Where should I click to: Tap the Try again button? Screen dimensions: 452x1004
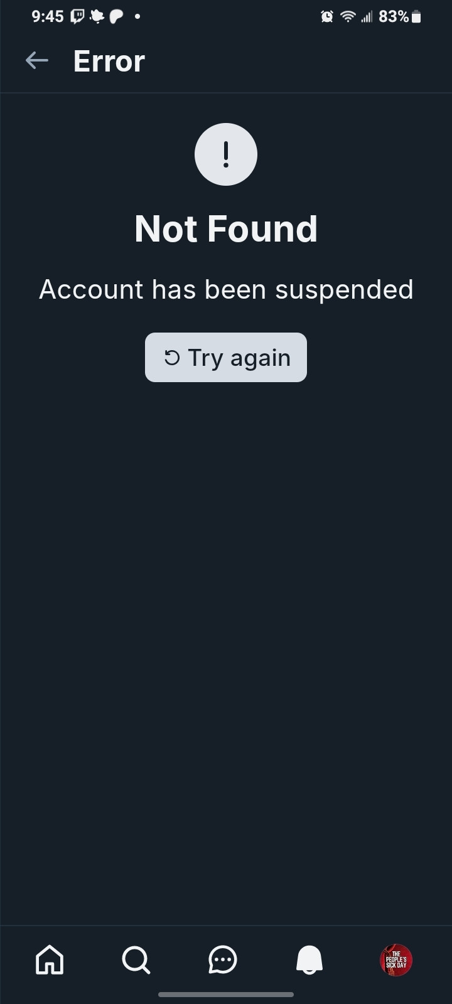pos(226,357)
